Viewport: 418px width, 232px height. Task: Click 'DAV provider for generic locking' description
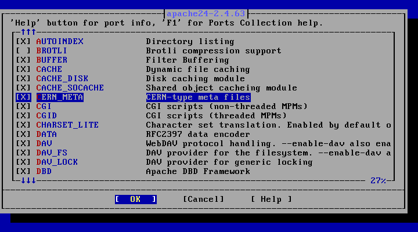229,162
